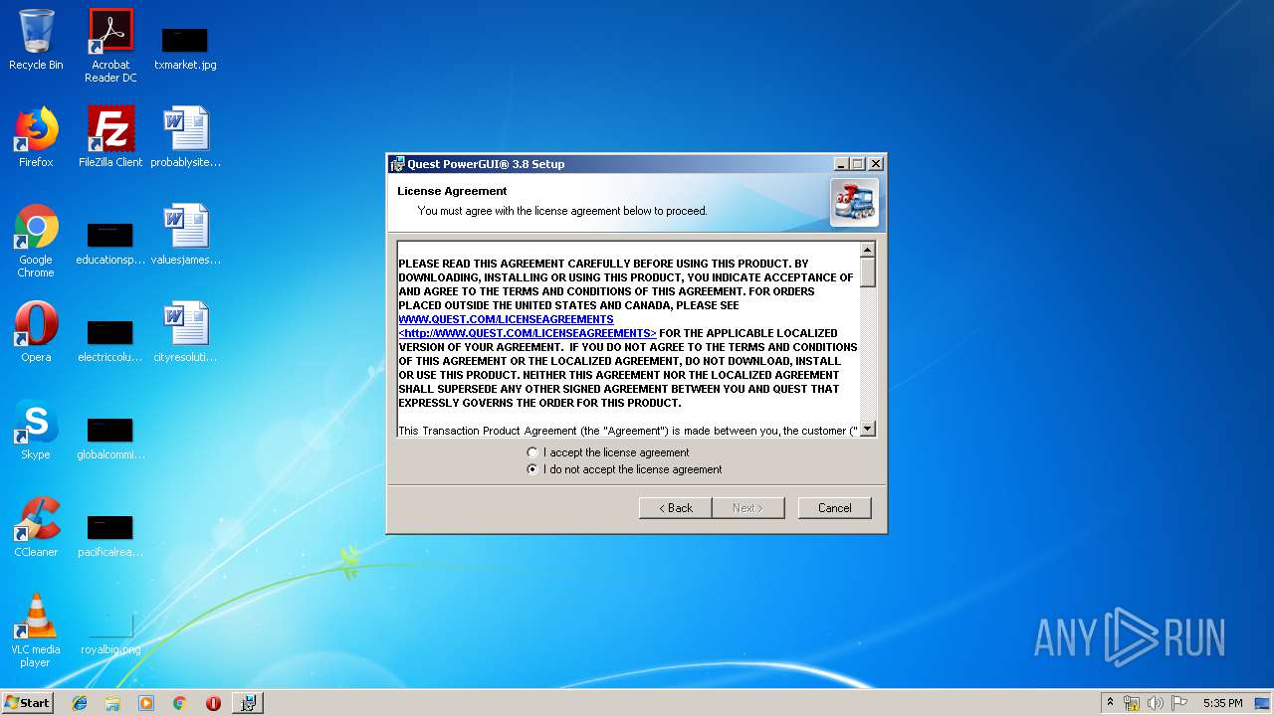
Task: Click the Back button
Action: coord(675,508)
